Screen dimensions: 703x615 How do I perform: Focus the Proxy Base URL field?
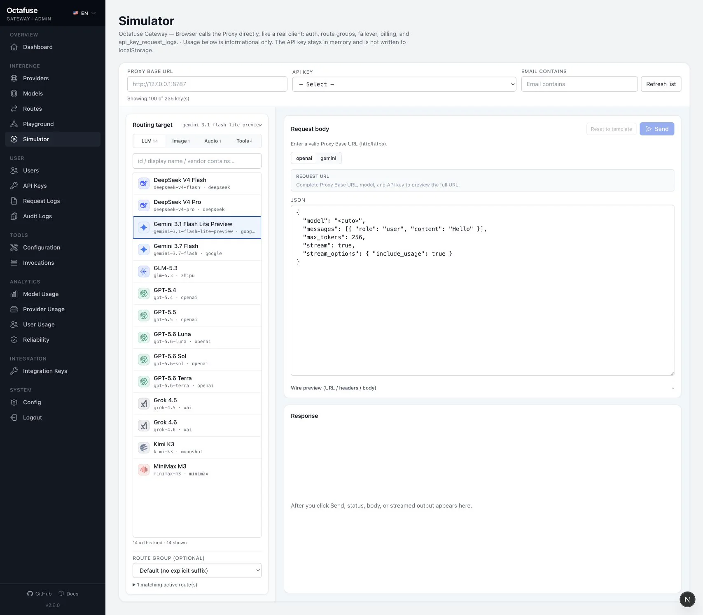[x=207, y=84]
